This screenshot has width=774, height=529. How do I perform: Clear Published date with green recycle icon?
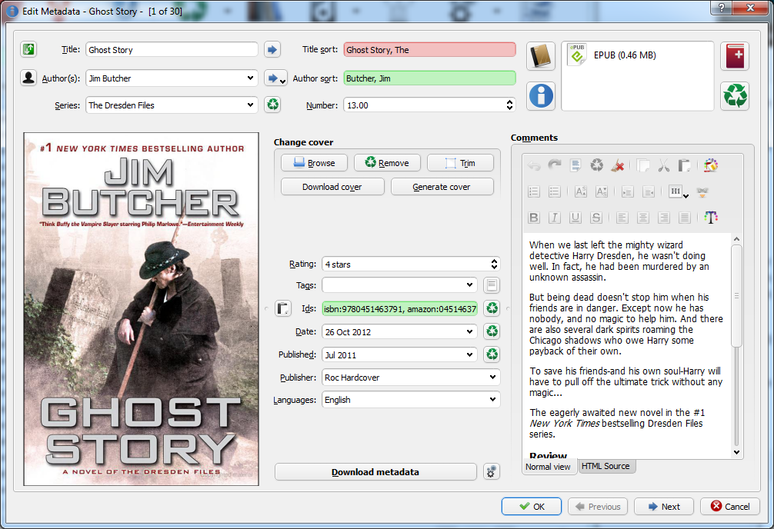492,354
